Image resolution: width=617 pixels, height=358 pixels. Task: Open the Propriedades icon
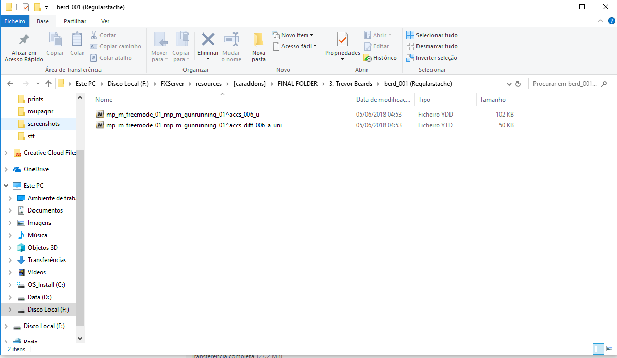342,41
